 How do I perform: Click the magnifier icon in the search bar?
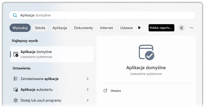pos(15,15)
